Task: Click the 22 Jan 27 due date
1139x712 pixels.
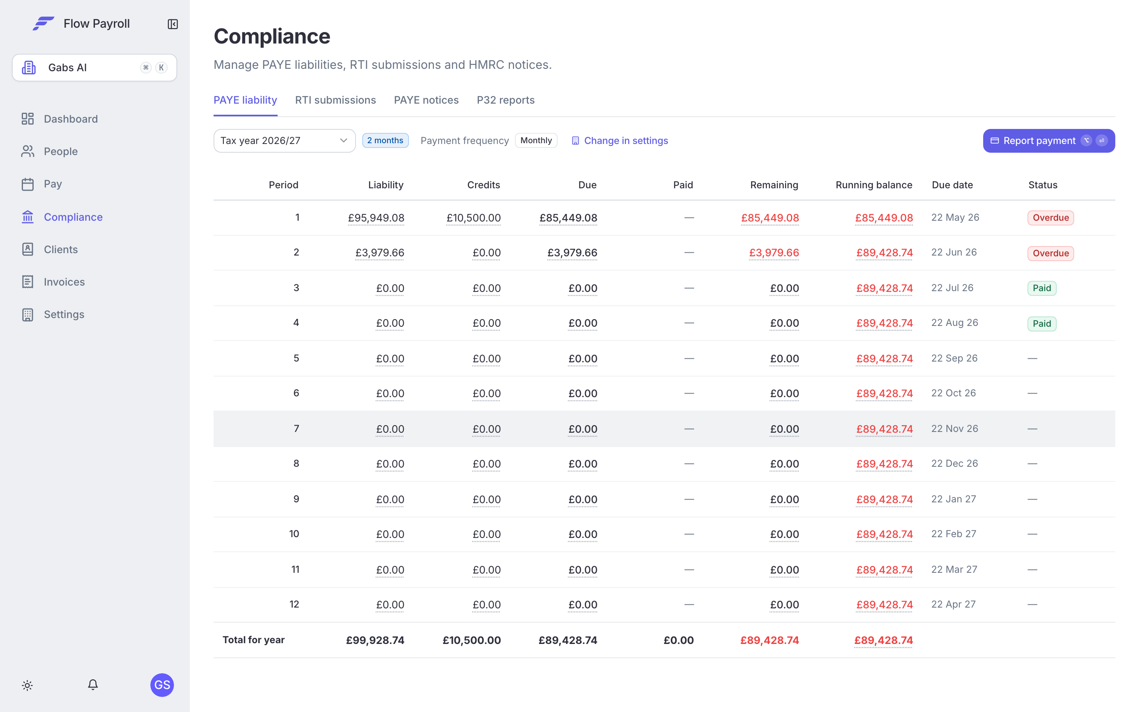Action: pos(954,499)
